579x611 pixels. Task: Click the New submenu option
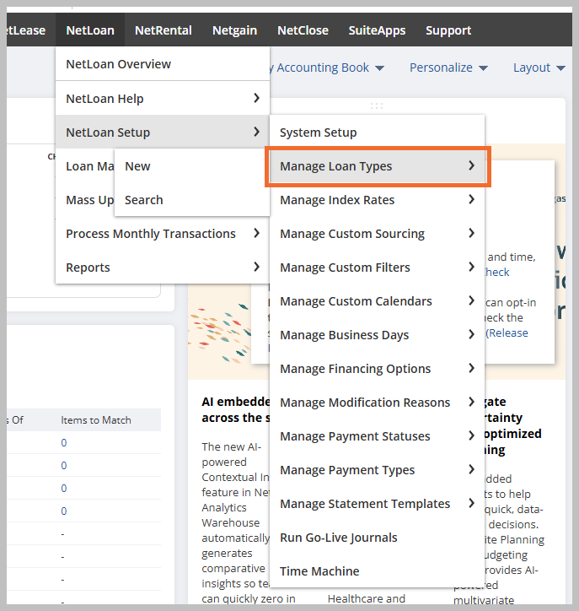[192, 166]
